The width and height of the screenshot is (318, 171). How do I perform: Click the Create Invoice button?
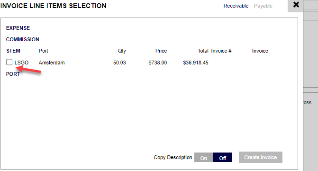(260, 157)
